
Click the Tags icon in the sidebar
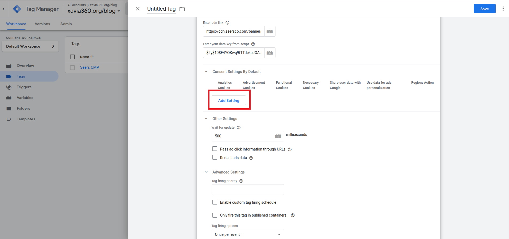[x=9, y=76]
